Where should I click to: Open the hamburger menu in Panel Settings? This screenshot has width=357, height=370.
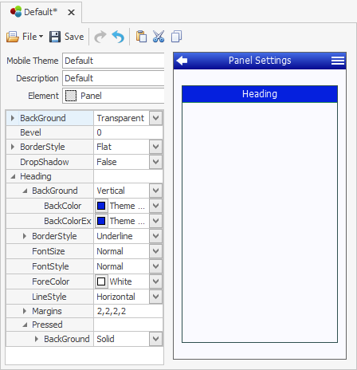tap(338, 61)
